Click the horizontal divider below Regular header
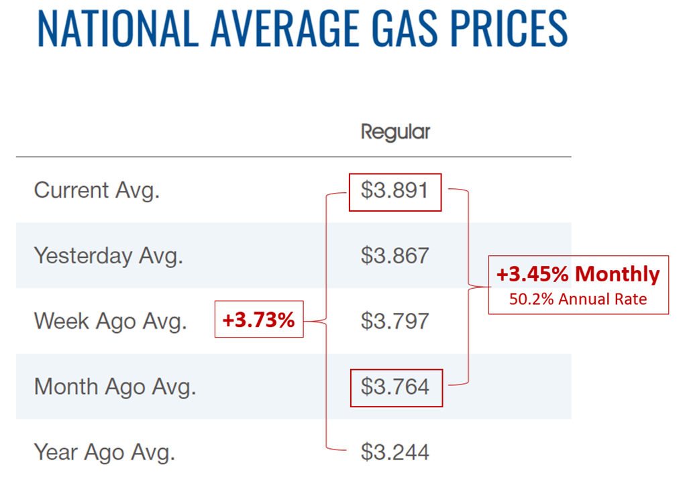The height and width of the screenshot is (485, 687). pos(293,157)
